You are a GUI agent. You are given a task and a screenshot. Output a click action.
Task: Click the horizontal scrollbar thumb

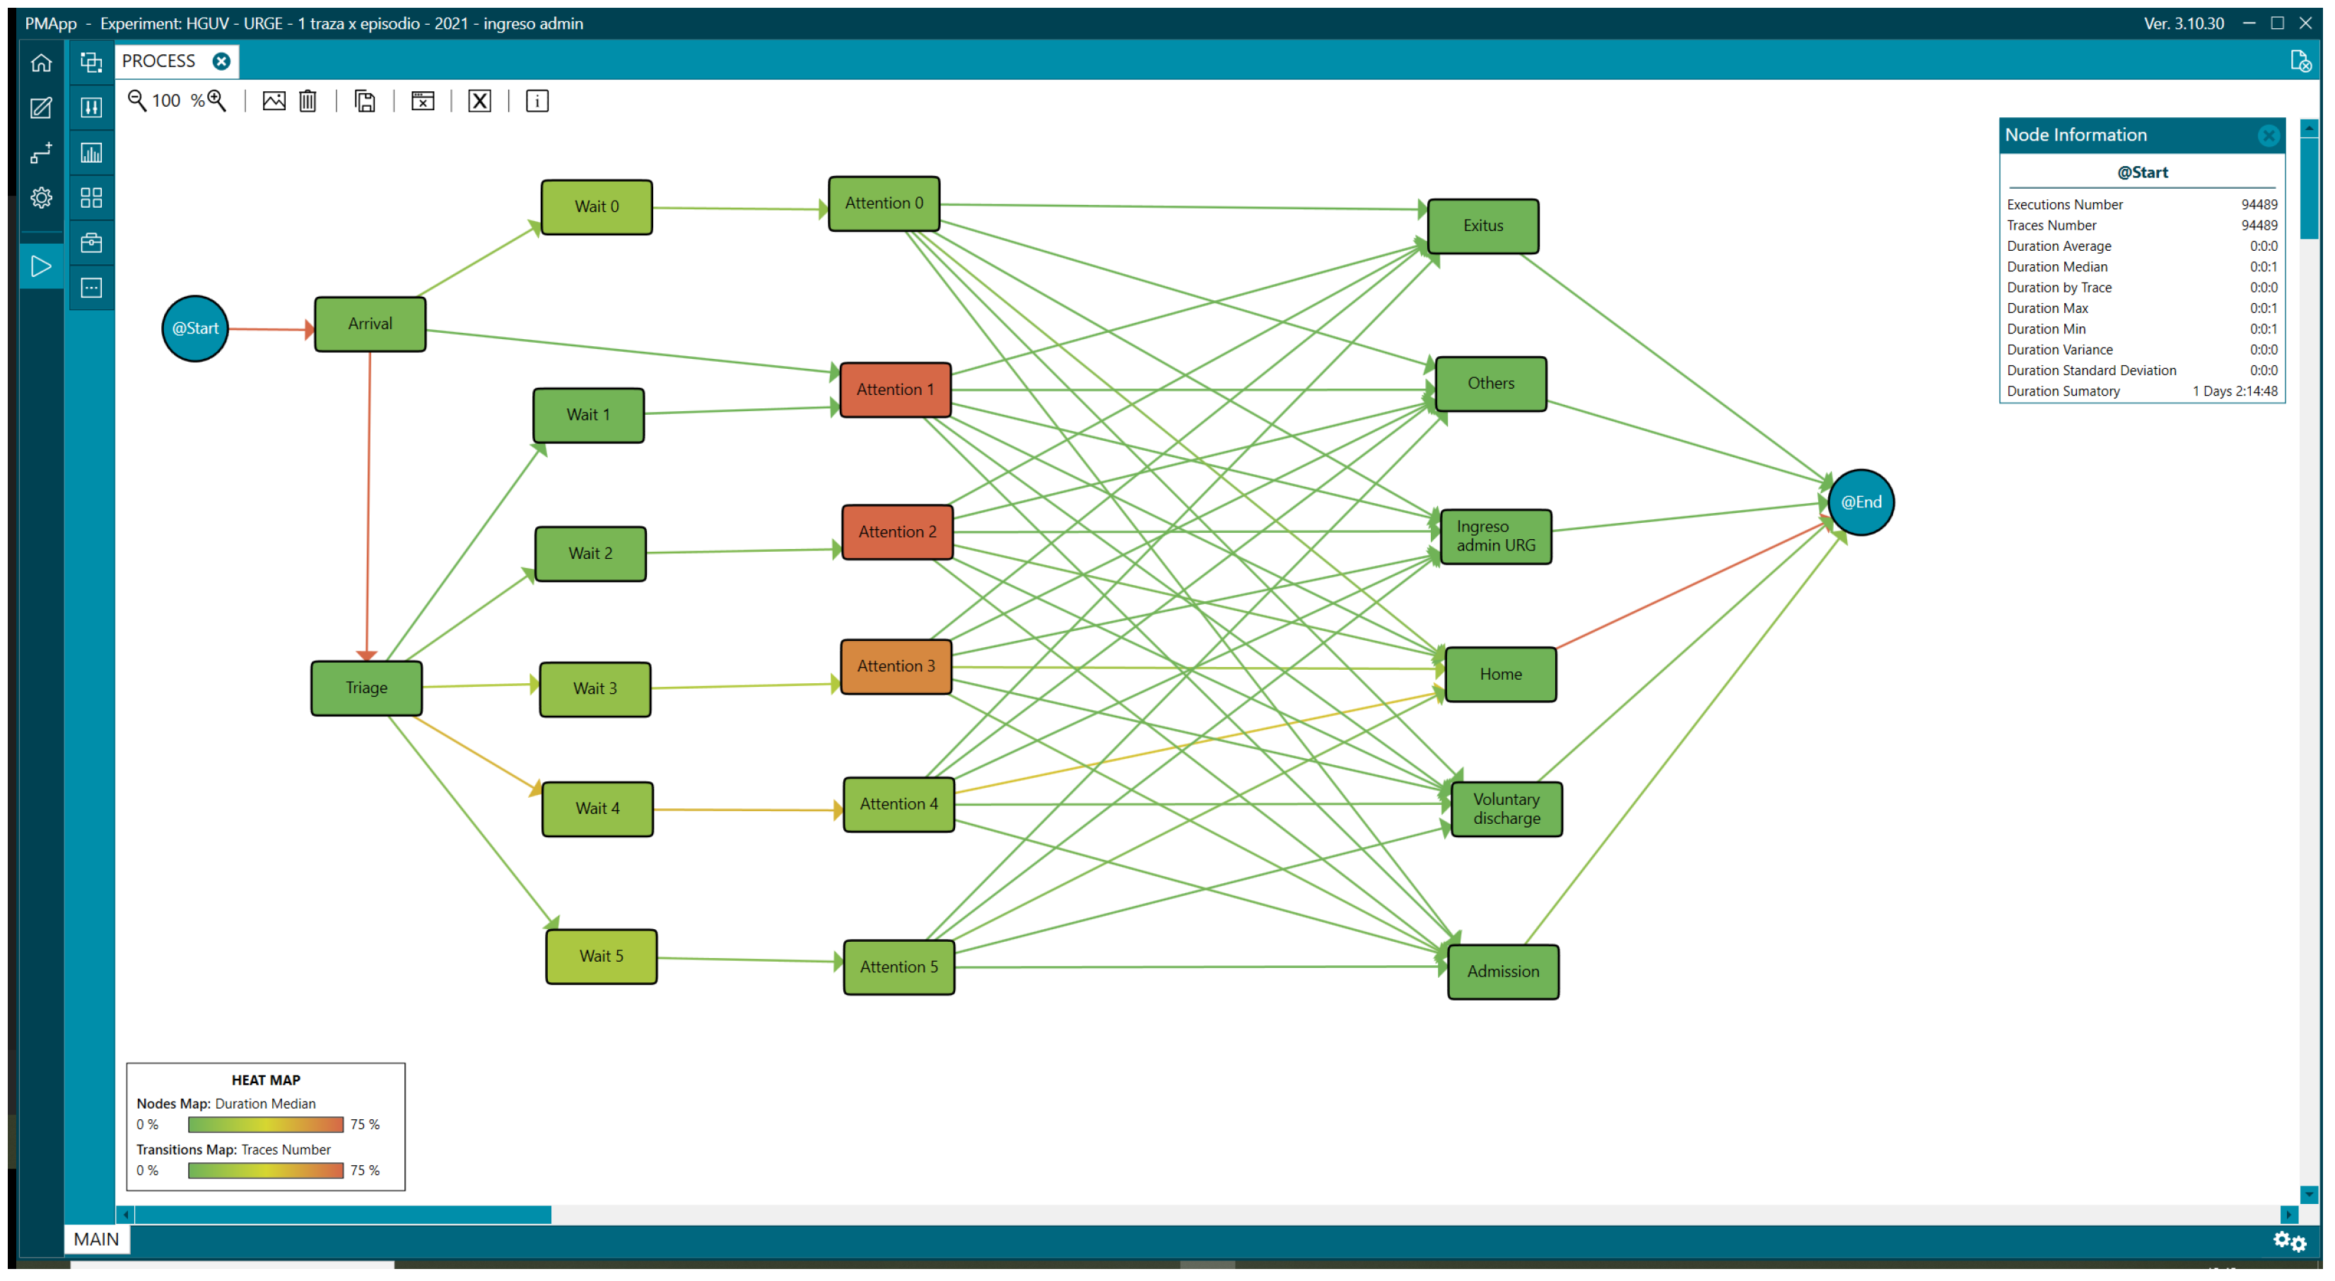tap(343, 1214)
